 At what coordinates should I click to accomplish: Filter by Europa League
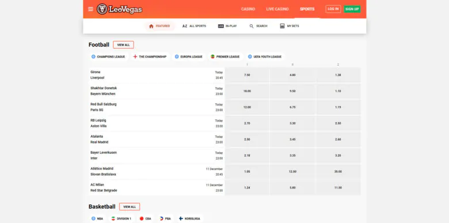point(189,56)
